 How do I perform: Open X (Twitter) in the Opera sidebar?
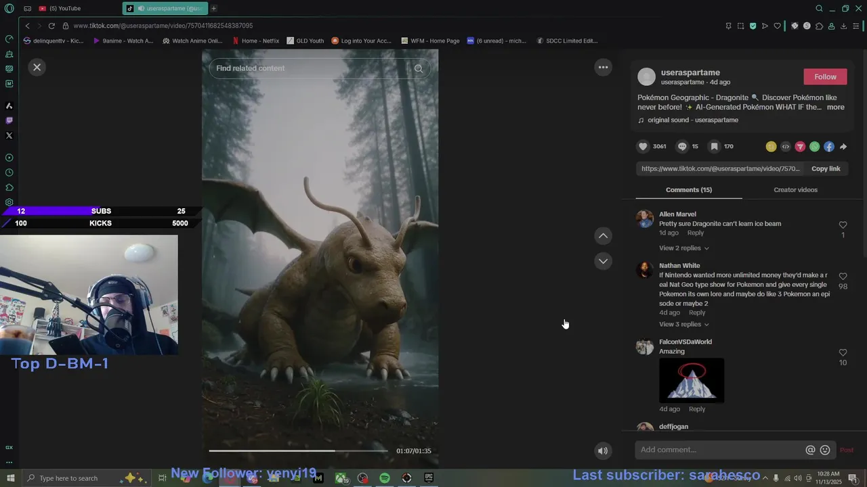[x=9, y=136]
